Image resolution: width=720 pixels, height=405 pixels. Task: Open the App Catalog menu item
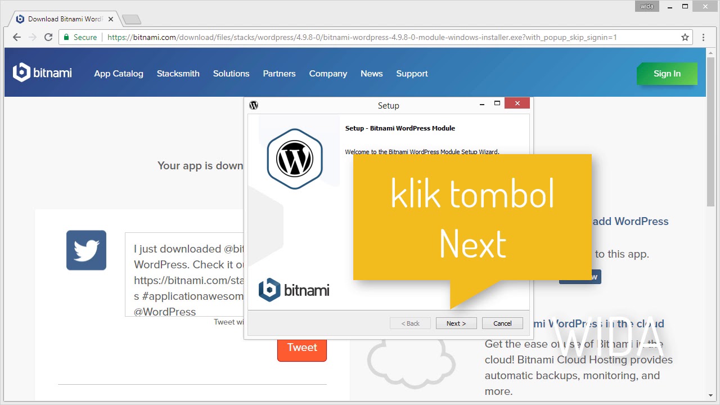pos(119,74)
